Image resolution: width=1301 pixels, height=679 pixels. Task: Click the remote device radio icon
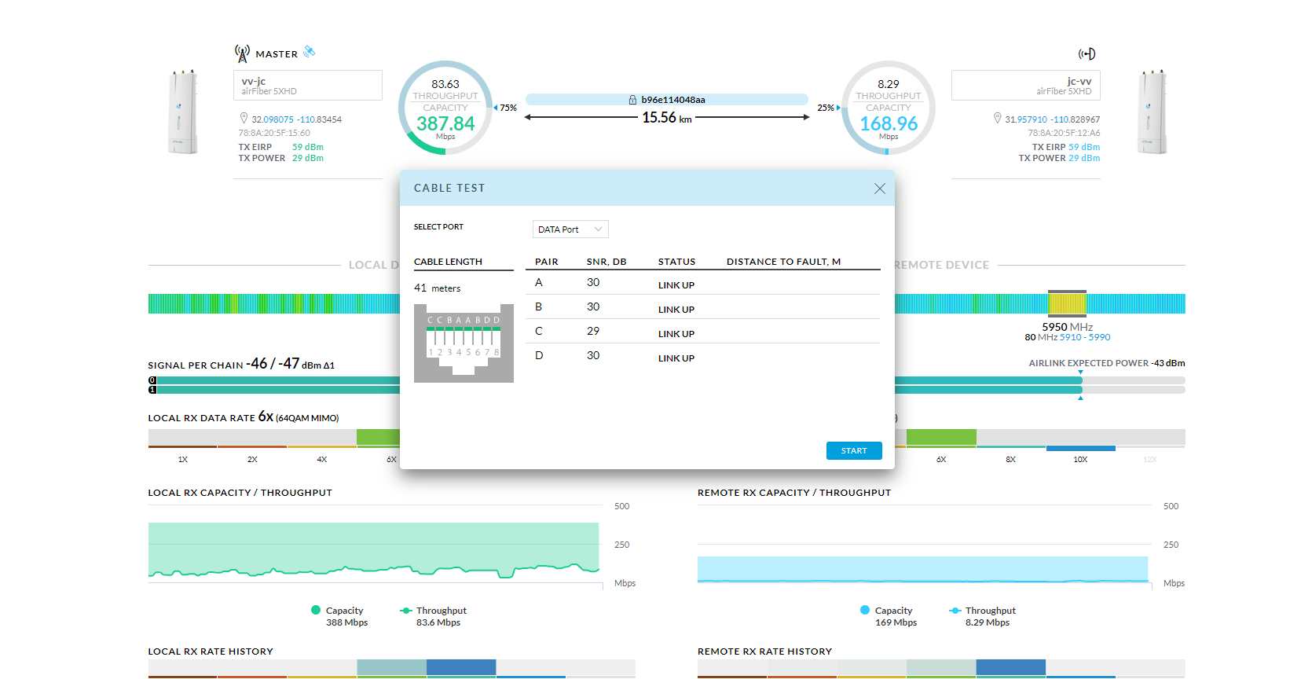pyautogui.click(x=1087, y=53)
